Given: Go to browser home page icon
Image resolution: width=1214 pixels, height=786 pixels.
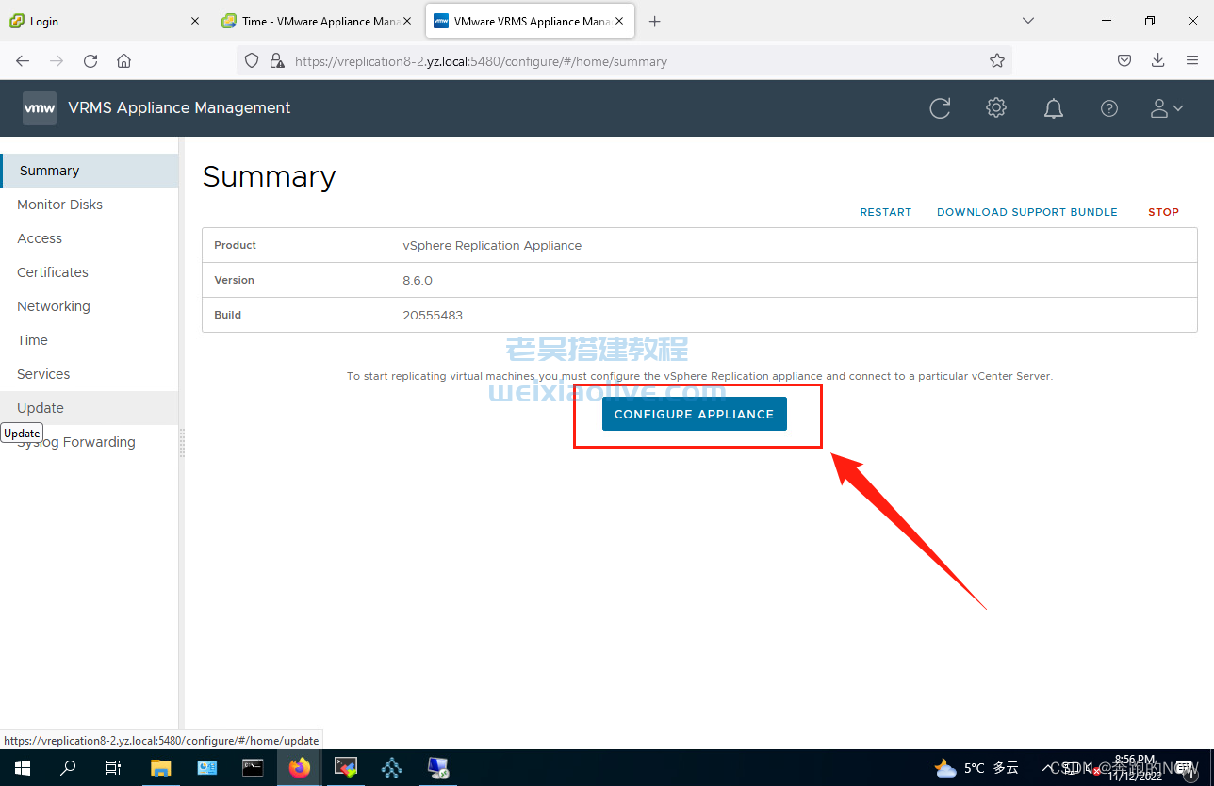Looking at the screenshot, I should (123, 61).
